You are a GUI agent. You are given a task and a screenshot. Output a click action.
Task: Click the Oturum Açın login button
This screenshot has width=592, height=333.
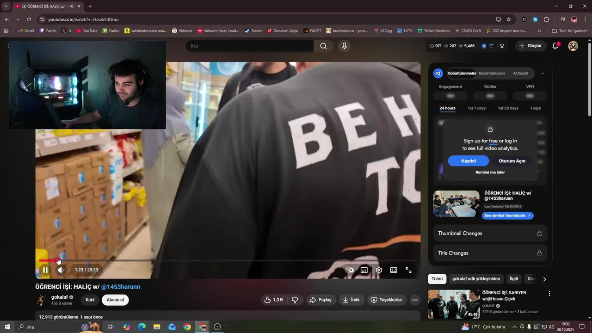pyautogui.click(x=512, y=161)
